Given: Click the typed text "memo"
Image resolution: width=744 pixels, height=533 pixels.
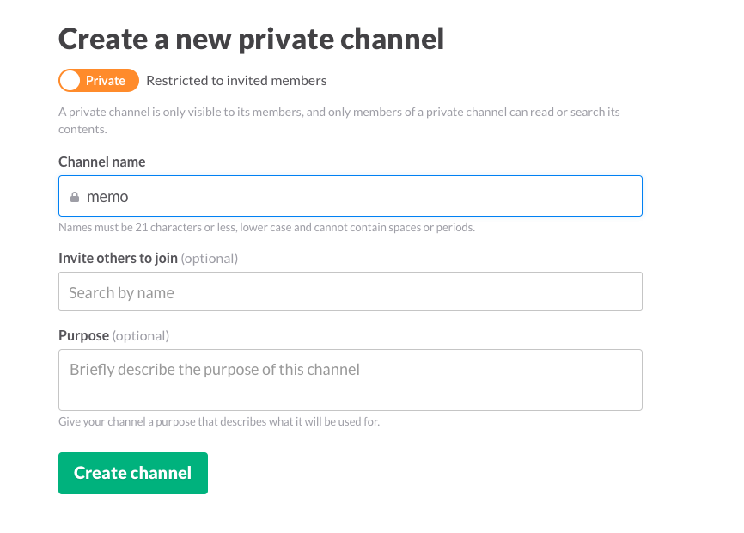Looking at the screenshot, I should pyautogui.click(x=107, y=197).
